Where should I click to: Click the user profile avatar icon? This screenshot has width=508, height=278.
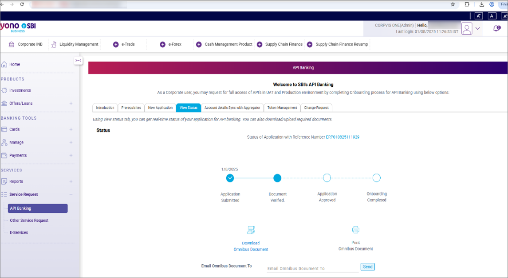467,28
